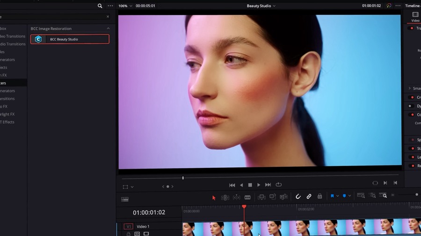This screenshot has width=421, height=236.
Task: Choose the Selection mode arrow tool
Action: coord(214,198)
